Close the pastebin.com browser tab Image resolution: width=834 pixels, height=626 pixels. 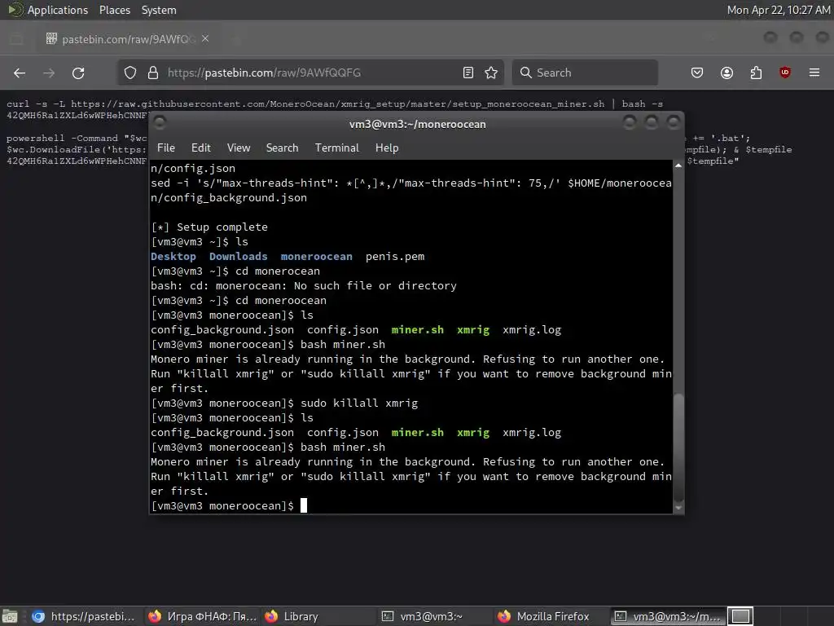[x=205, y=39]
